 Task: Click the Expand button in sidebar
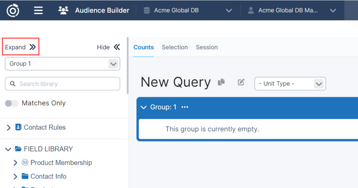click(20, 47)
